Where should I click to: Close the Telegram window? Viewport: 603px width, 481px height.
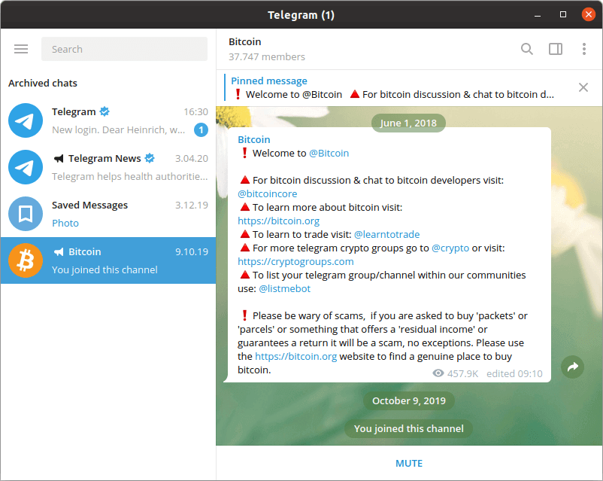pyautogui.click(x=589, y=14)
